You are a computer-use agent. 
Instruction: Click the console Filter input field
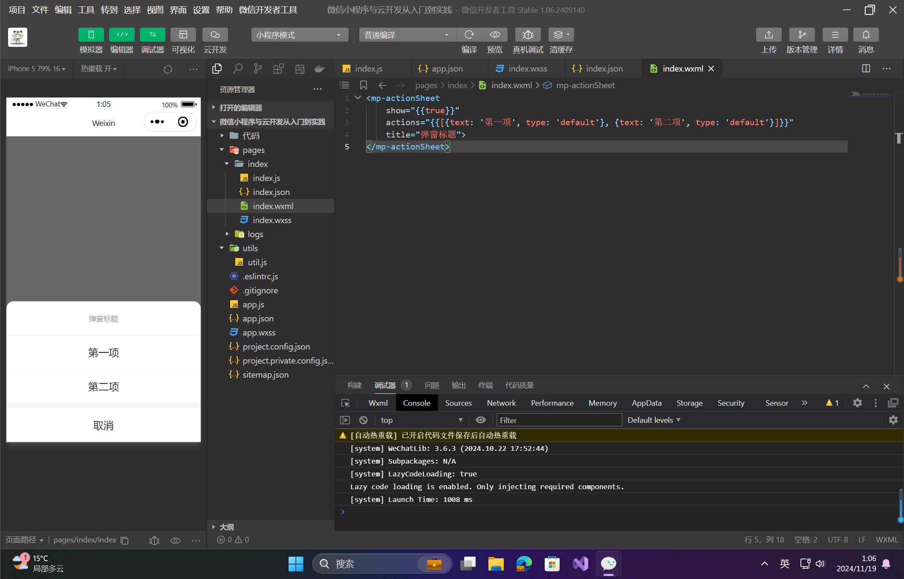[x=558, y=420]
